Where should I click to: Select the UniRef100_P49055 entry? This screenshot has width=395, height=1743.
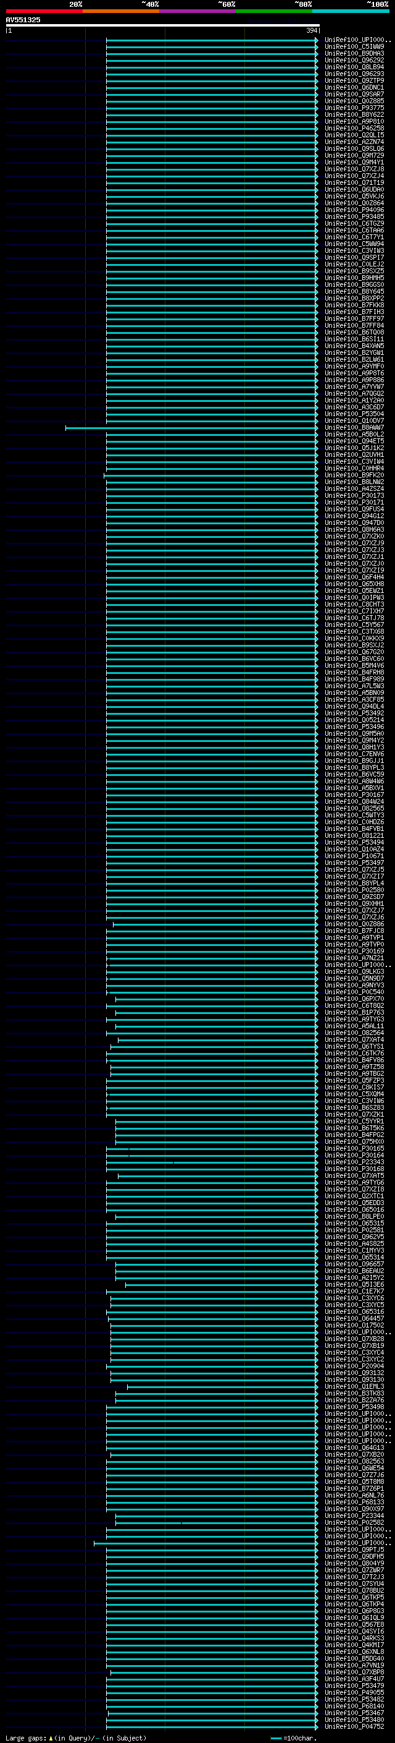[x=354, y=1692]
